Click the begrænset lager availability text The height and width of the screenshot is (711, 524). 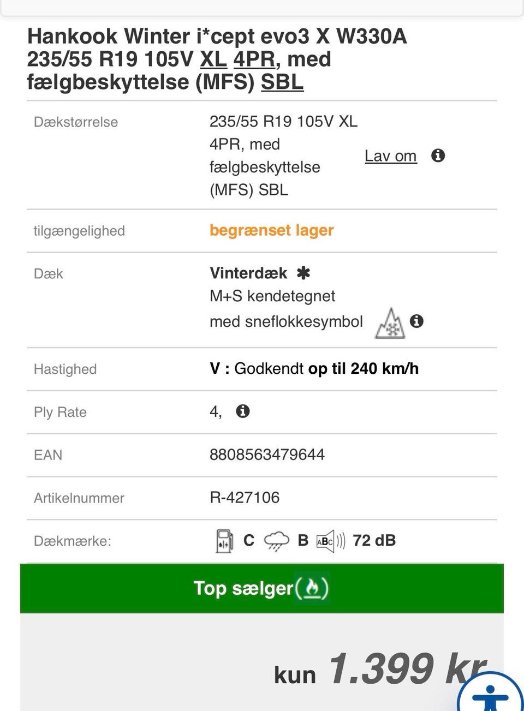point(271,230)
